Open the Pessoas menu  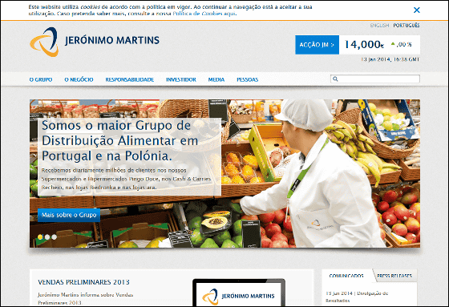pos(248,79)
